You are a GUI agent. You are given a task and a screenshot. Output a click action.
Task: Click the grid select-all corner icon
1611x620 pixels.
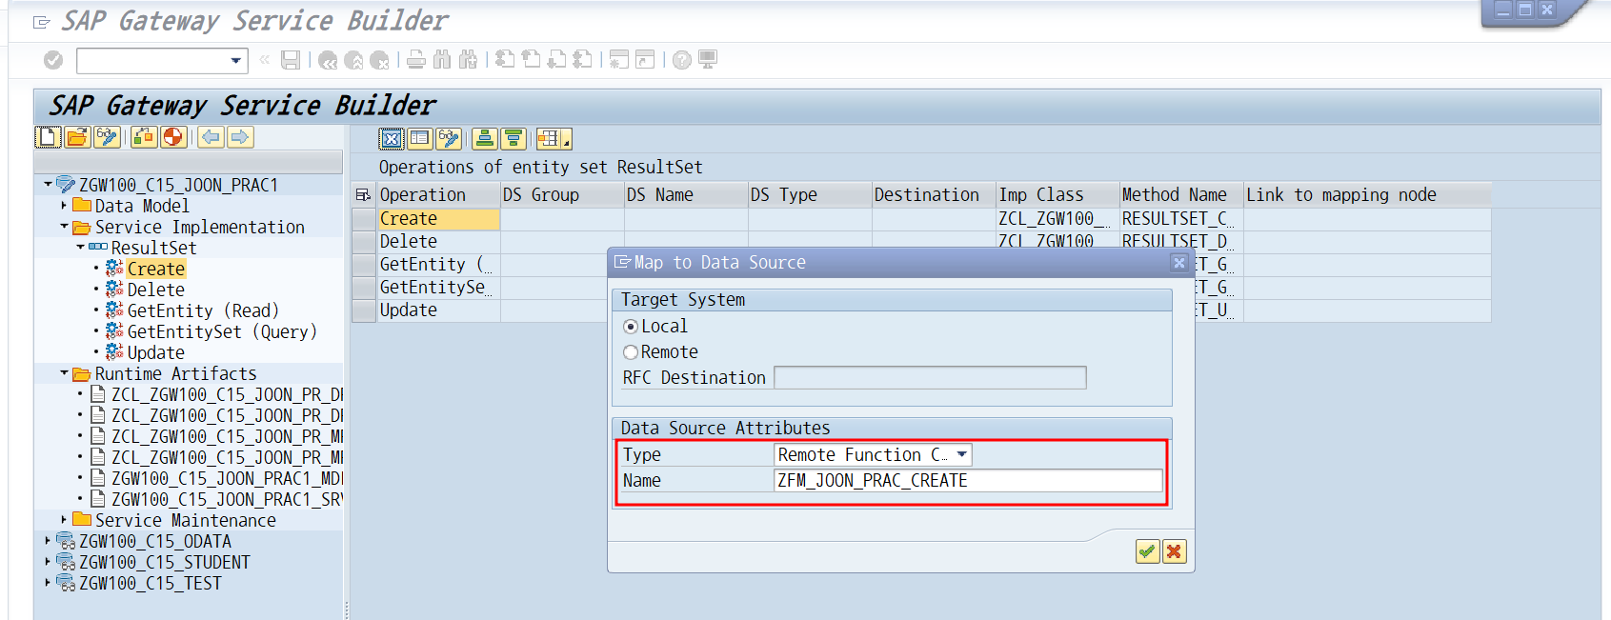coord(363,194)
